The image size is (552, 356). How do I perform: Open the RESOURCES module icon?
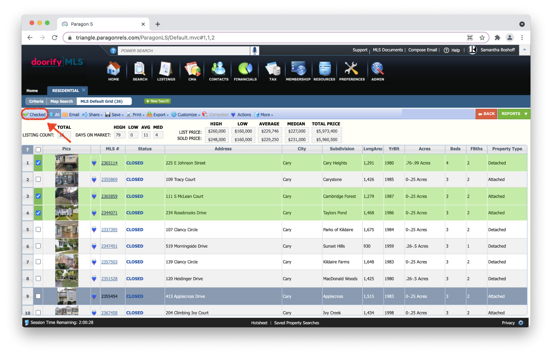tap(324, 71)
